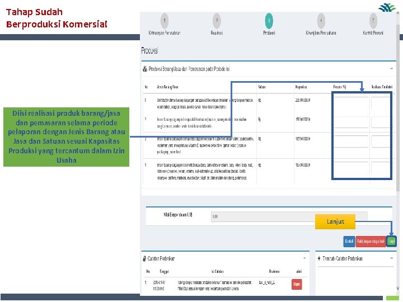
Task: Click the Tambah Catatan Perbaikan text area
Action: (x=356, y=280)
